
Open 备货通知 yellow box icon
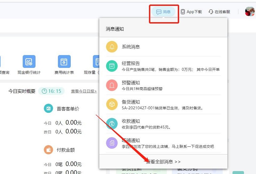[x=112, y=104]
